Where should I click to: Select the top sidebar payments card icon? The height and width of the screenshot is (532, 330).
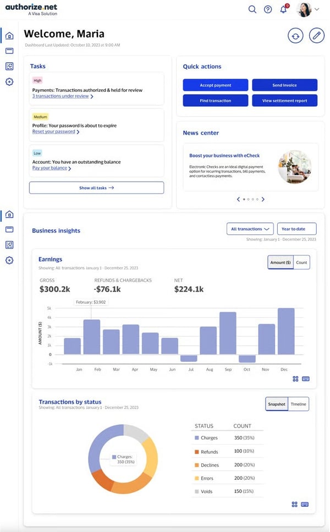coord(9,51)
